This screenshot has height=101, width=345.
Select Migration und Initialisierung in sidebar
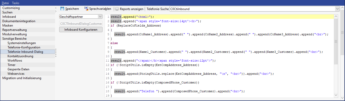click(22, 78)
